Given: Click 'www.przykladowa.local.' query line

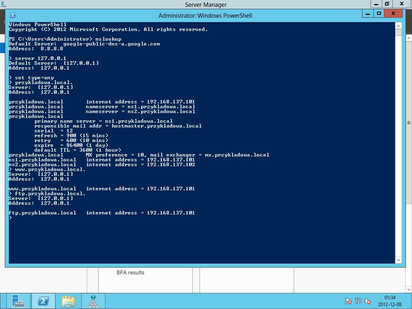Looking at the screenshot, I should click(47, 169).
